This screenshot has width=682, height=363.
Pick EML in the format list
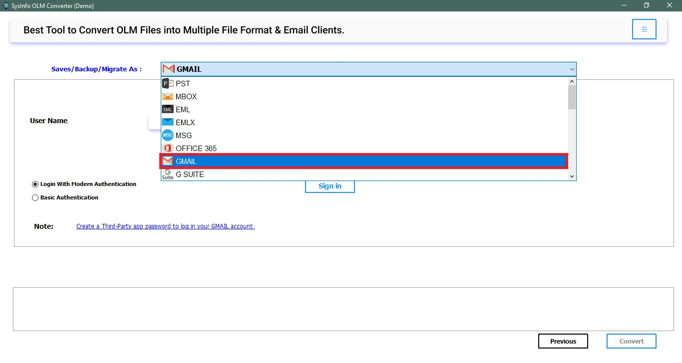[x=364, y=110]
